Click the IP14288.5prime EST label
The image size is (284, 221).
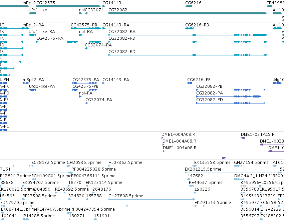(x=39, y=216)
